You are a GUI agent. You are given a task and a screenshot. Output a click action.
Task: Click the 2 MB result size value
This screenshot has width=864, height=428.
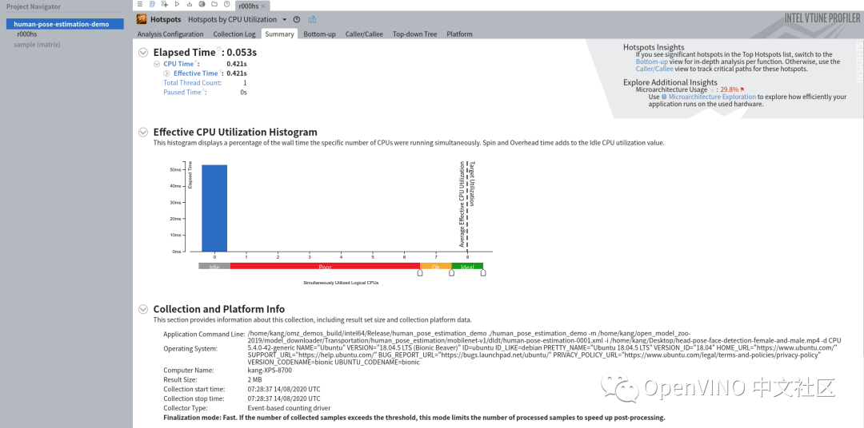[x=255, y=379]
